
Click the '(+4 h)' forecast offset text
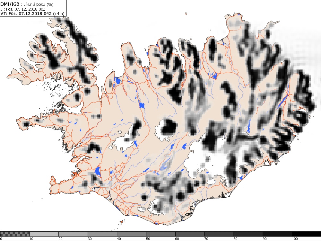pos(58,14)
